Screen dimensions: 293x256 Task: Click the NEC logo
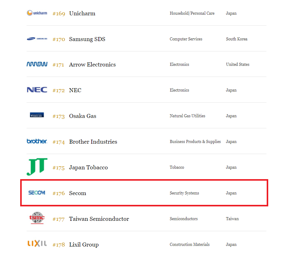tap(37, 90)
